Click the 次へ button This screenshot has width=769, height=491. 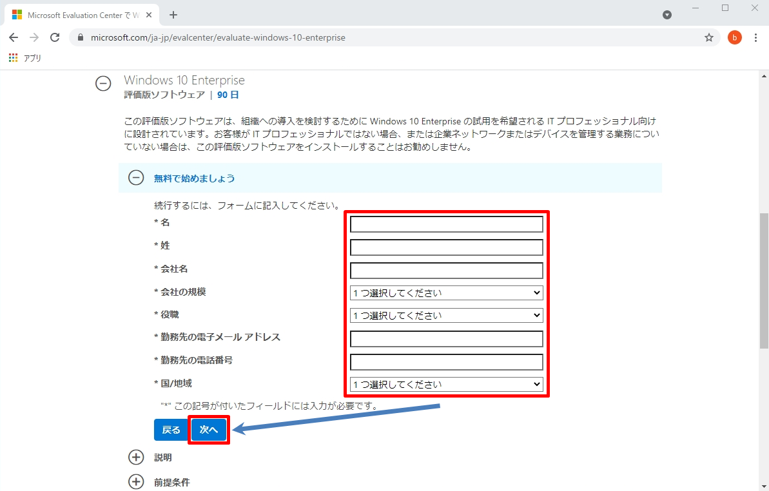point(209,430)
